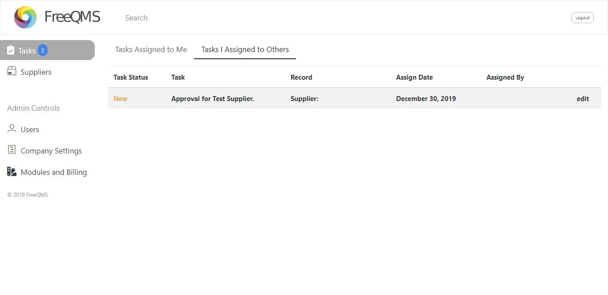Screen dimensions: 608x295
Task: Click the December 30, 2019 date cell
Action: (426, 99)
